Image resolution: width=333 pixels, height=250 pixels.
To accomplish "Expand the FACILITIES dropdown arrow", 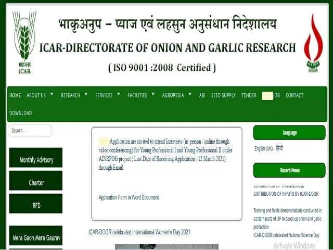I will pyautogui.click(x=153, y=94).
